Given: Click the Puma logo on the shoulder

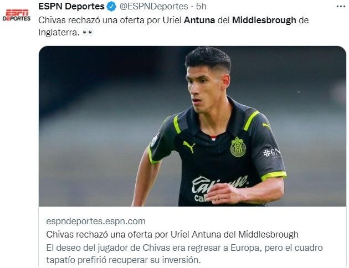Looking at the screenshot, I should point(266,126).
